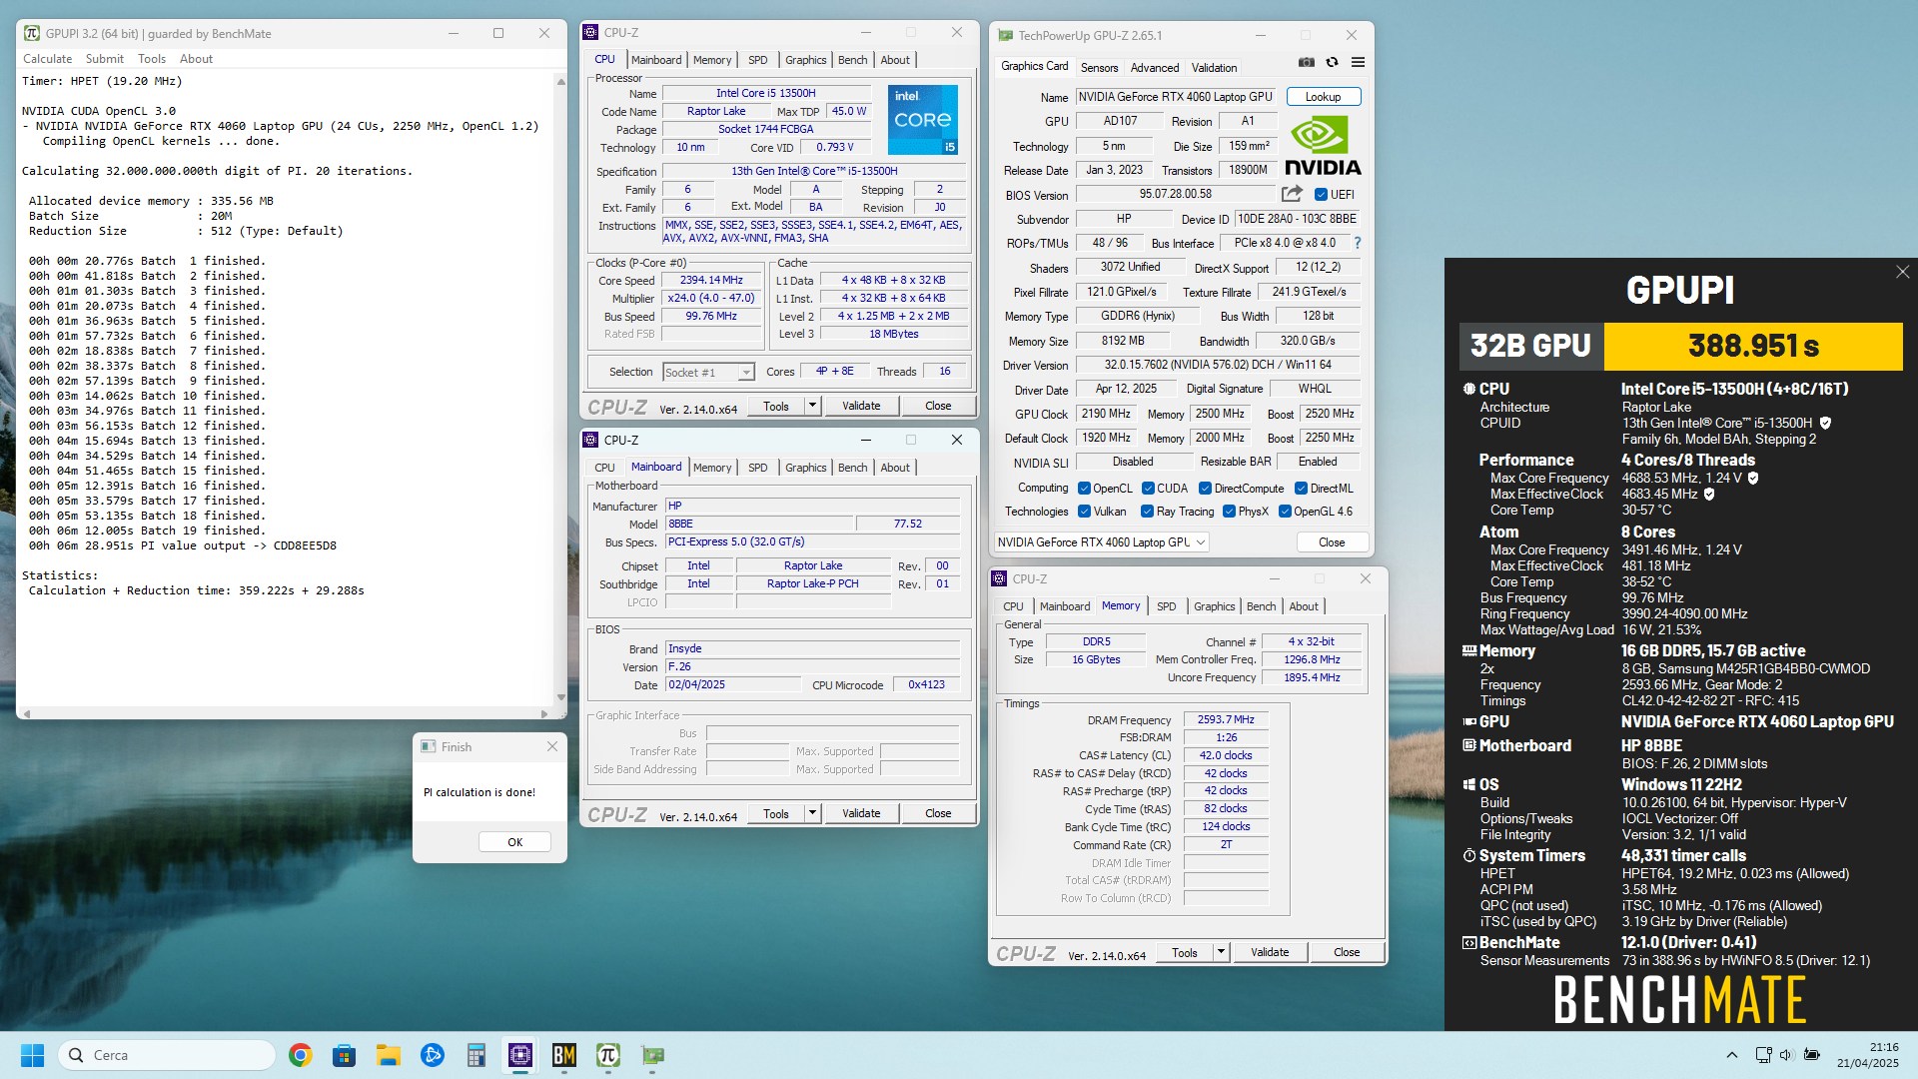Toggle the DirectML checkbox

click(1301, 489)
